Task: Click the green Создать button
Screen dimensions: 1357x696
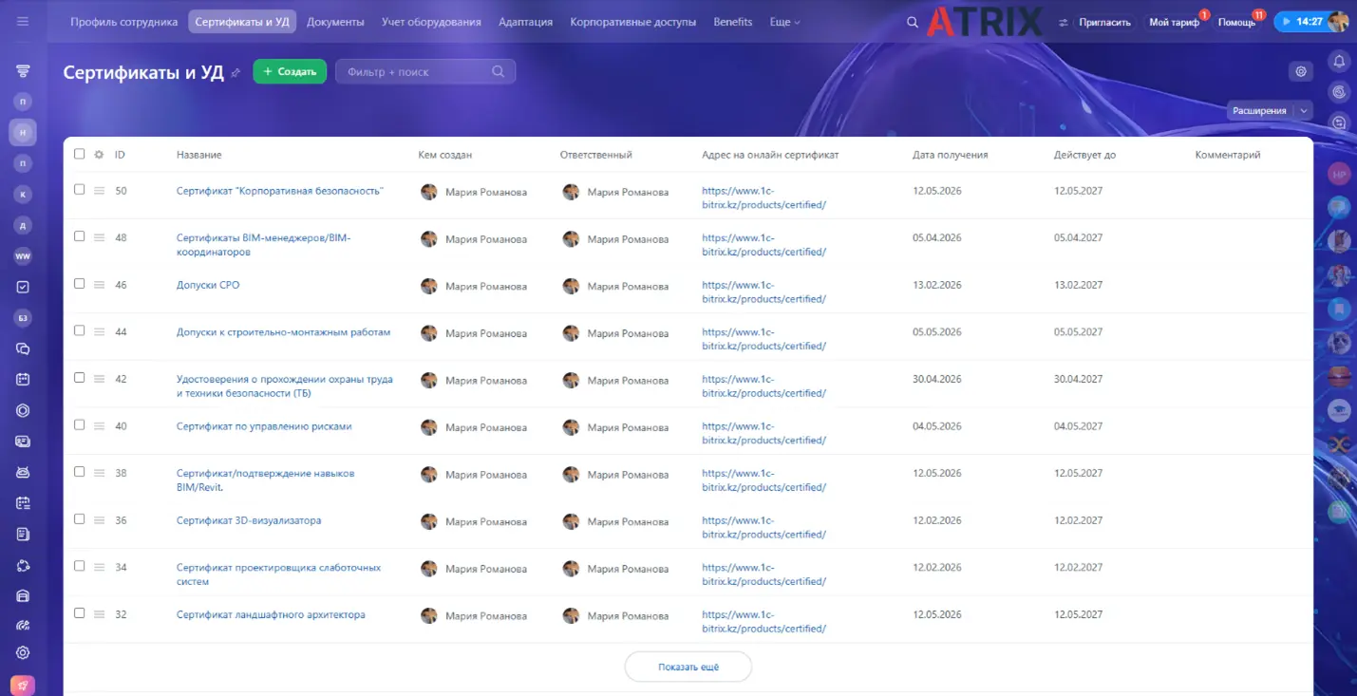Action: [x=290, y=71]
